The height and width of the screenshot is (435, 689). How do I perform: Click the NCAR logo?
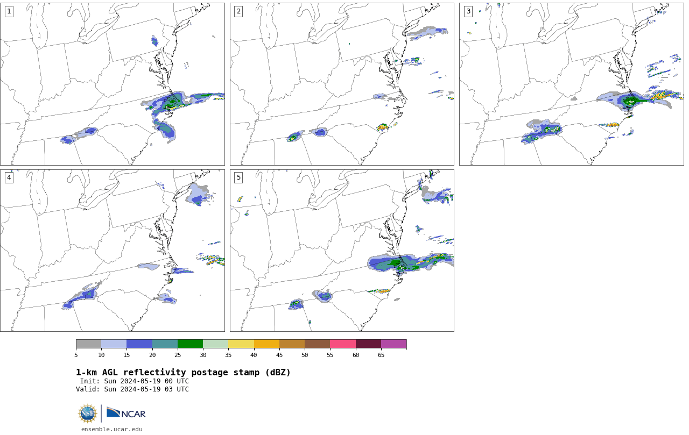126,413
